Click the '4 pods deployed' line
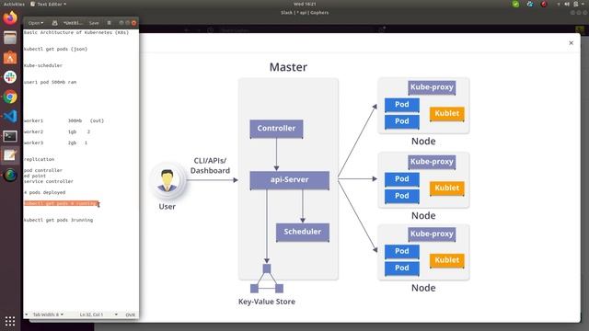This screenshot has height=331, width=589. [45, 192]
